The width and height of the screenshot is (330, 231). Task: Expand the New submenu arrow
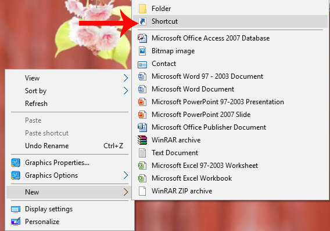click(125, 192)
